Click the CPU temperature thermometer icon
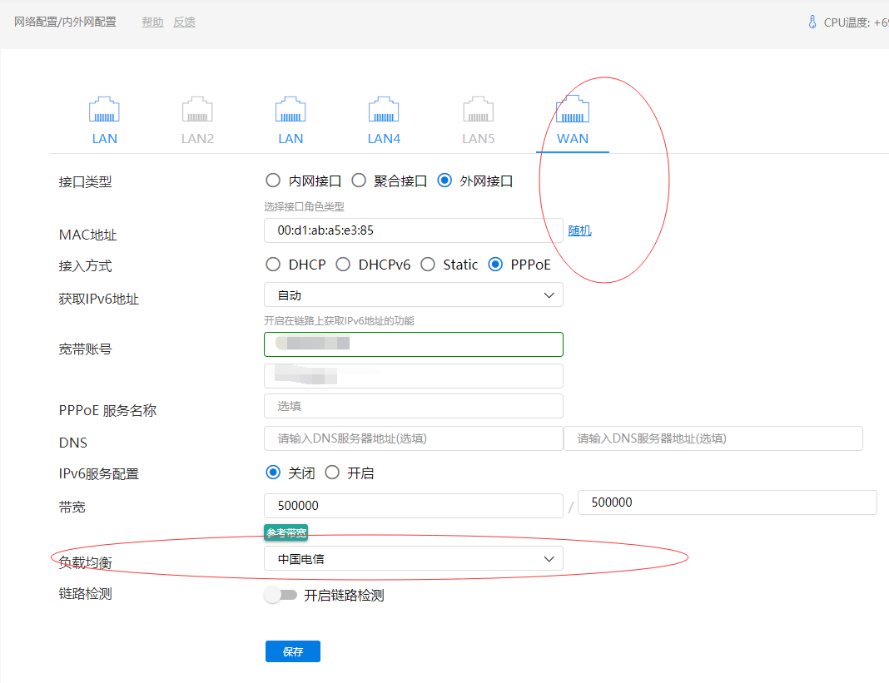 (812, 22)
